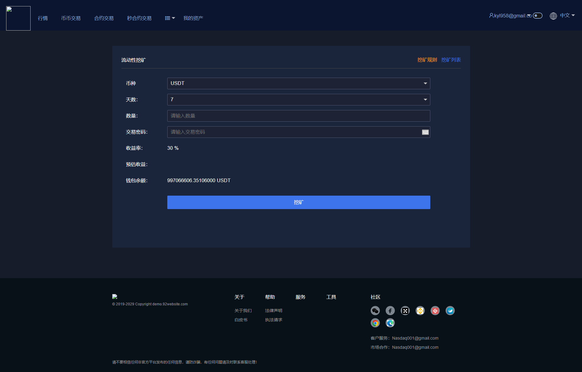Focus the 交易密码 trade password field
This screenshot has width=582, height=372.
298,132
